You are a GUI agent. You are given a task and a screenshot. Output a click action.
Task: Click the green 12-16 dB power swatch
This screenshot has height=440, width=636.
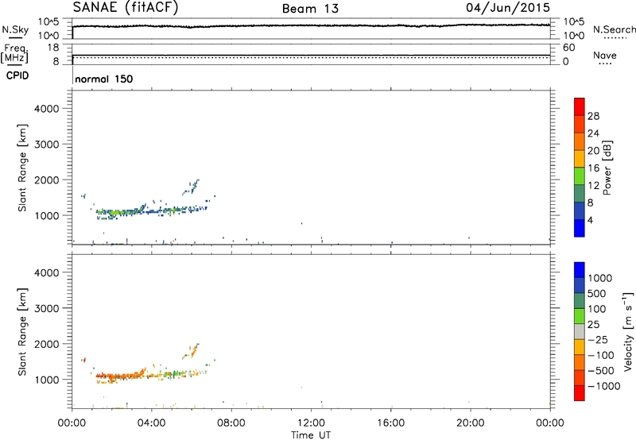[580, 176]
